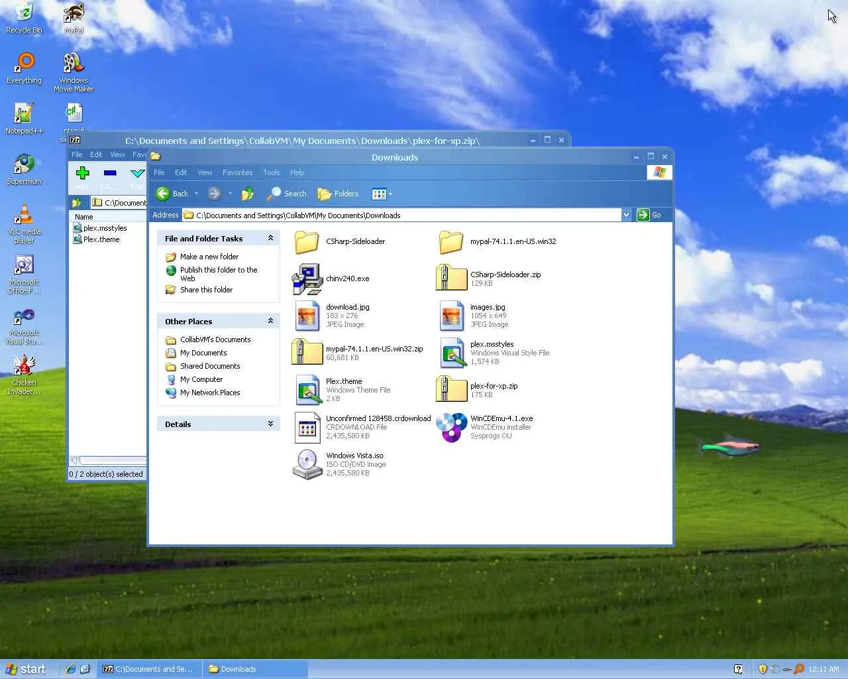Select the CSharp-Sideloader folder
This screenshot has width=848, height=679.
(339, 241)
